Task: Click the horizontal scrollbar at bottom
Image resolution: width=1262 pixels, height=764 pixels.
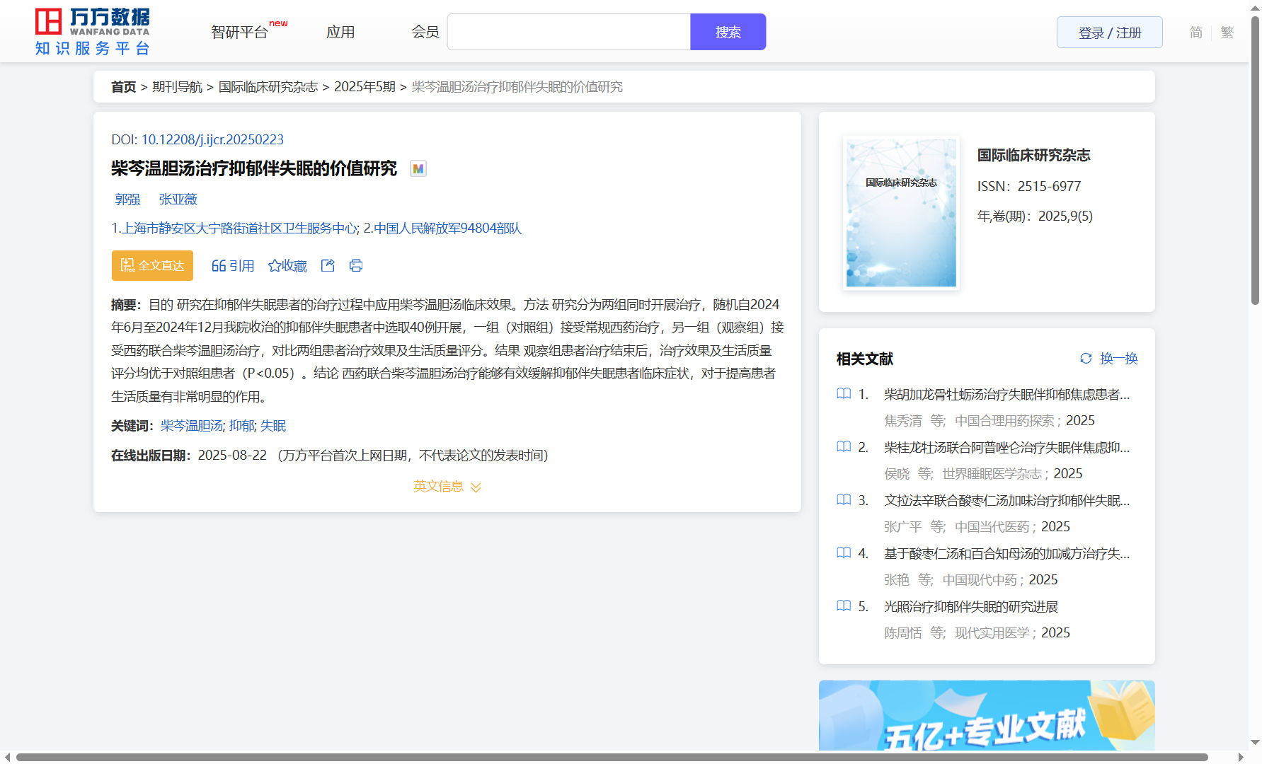Action: pos(612,757)
